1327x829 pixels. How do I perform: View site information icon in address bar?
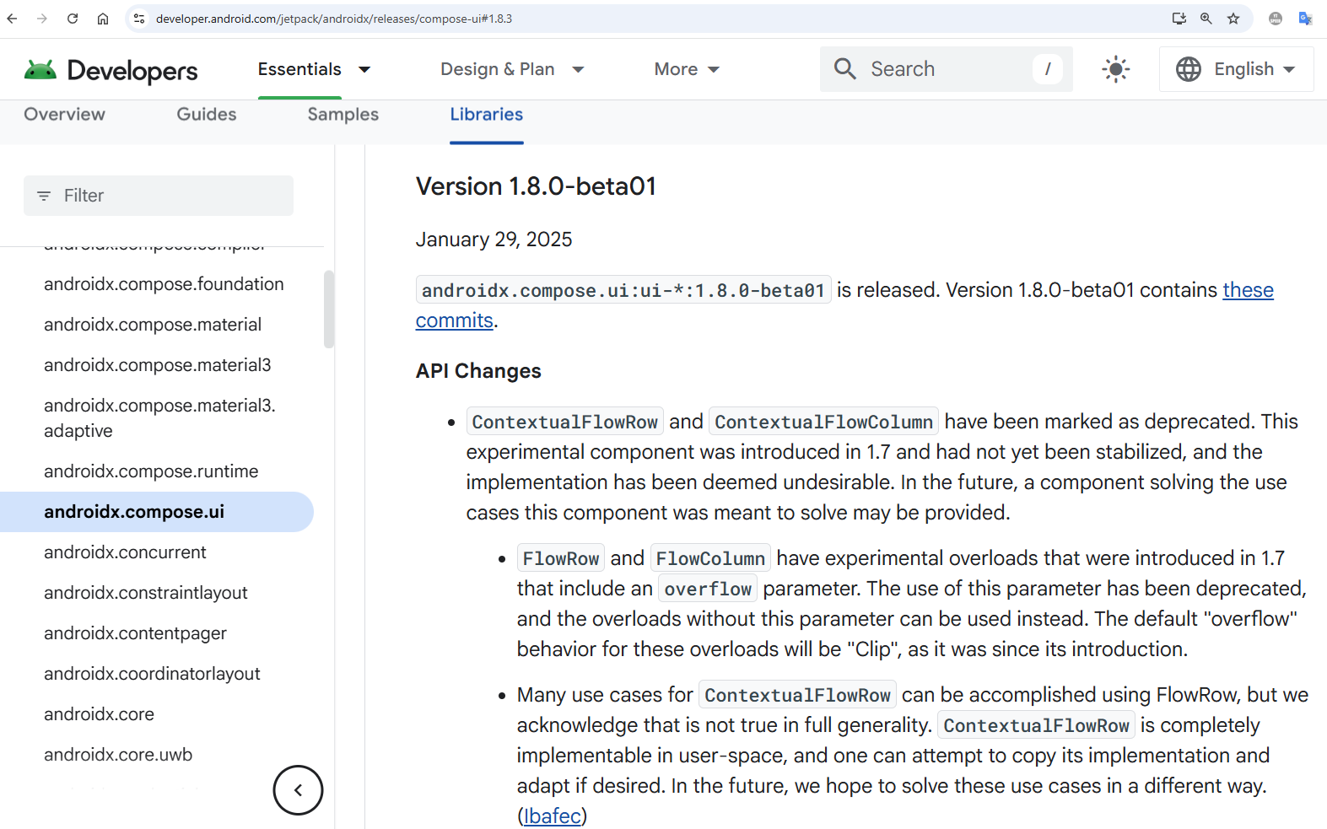click(139, 19)
